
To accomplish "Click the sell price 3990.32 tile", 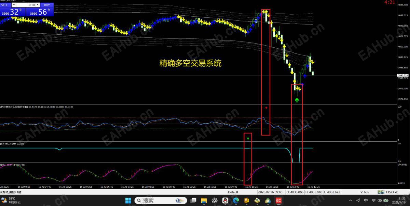I will 13,12.
